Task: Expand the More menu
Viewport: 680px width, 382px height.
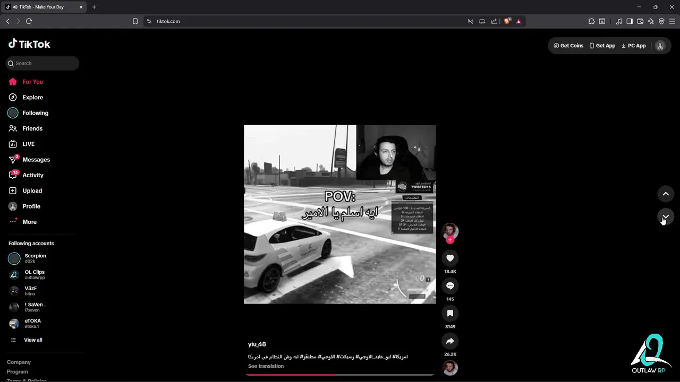Action: (29, 222)
